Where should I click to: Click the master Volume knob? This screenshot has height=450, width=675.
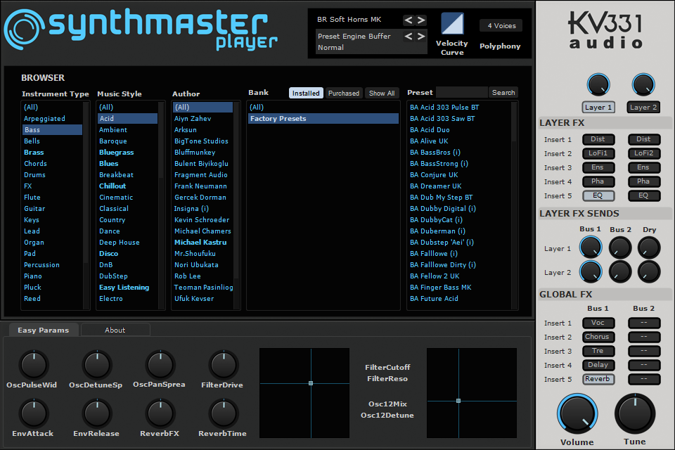point(577,414)
